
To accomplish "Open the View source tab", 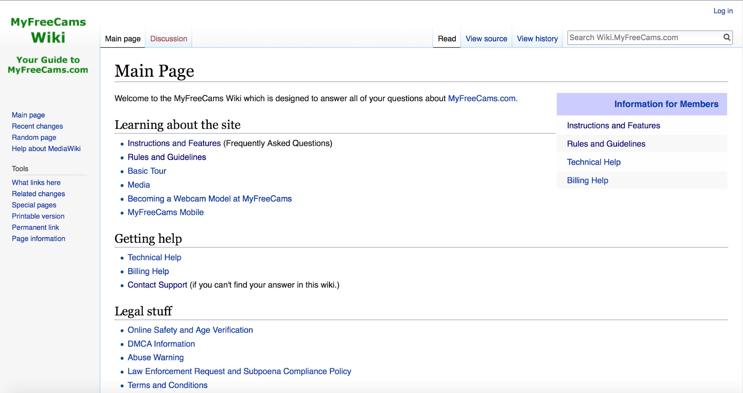I will (486, 39).
